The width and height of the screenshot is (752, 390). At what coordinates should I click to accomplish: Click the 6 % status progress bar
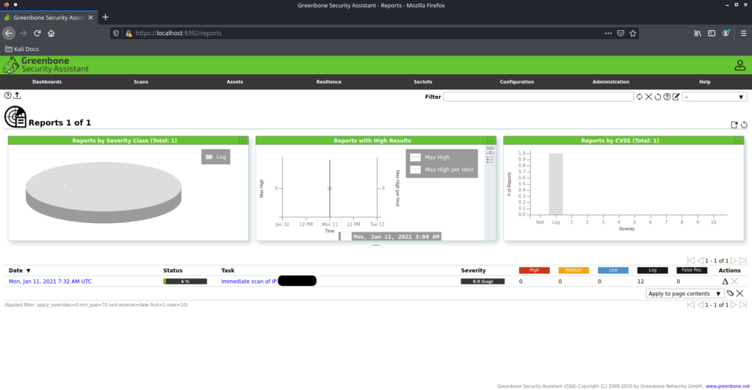coord(185,282)
